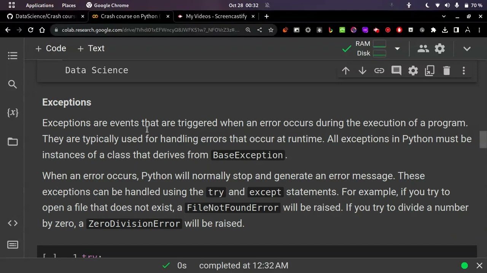The image size is (487, 273).
Task: Open Chrome three-dot menu
Action: click(x=479, y=30)
